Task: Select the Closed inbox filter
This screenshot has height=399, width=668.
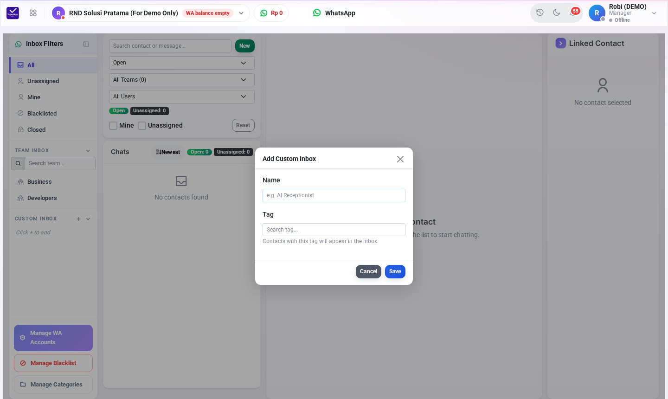Action: 54,130
